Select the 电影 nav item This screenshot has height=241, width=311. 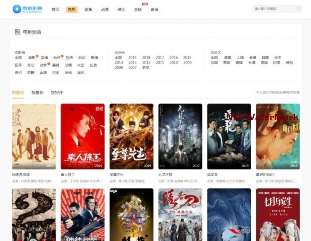tap(72, 10)
